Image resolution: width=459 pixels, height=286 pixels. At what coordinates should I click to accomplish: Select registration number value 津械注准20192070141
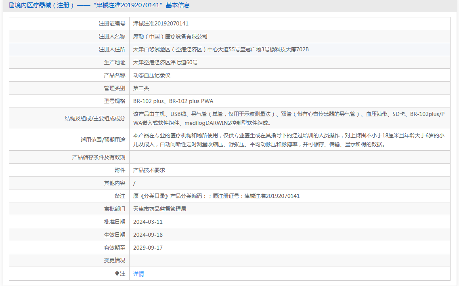(161, 23)
